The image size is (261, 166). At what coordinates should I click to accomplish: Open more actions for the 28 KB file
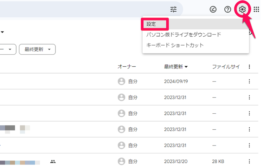tap(249, 161)
